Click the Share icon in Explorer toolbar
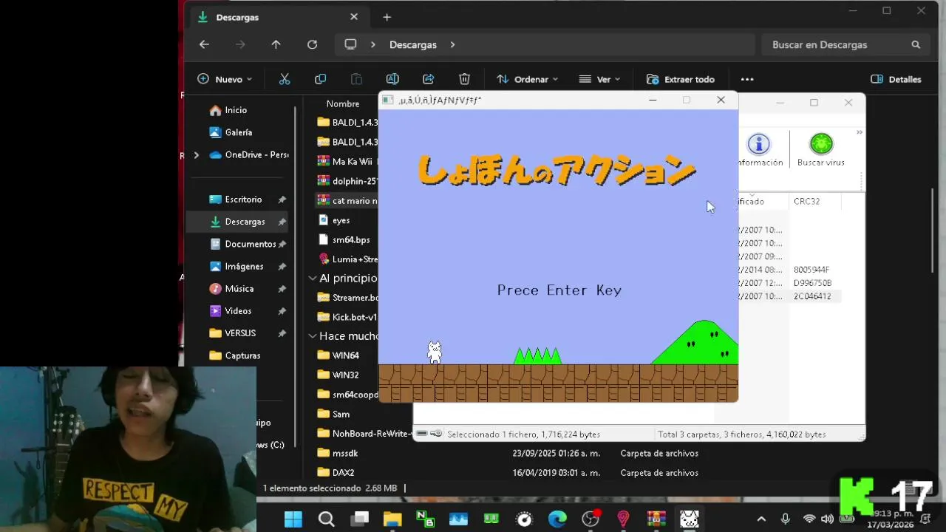946x532 pixels. click(429, 79)
